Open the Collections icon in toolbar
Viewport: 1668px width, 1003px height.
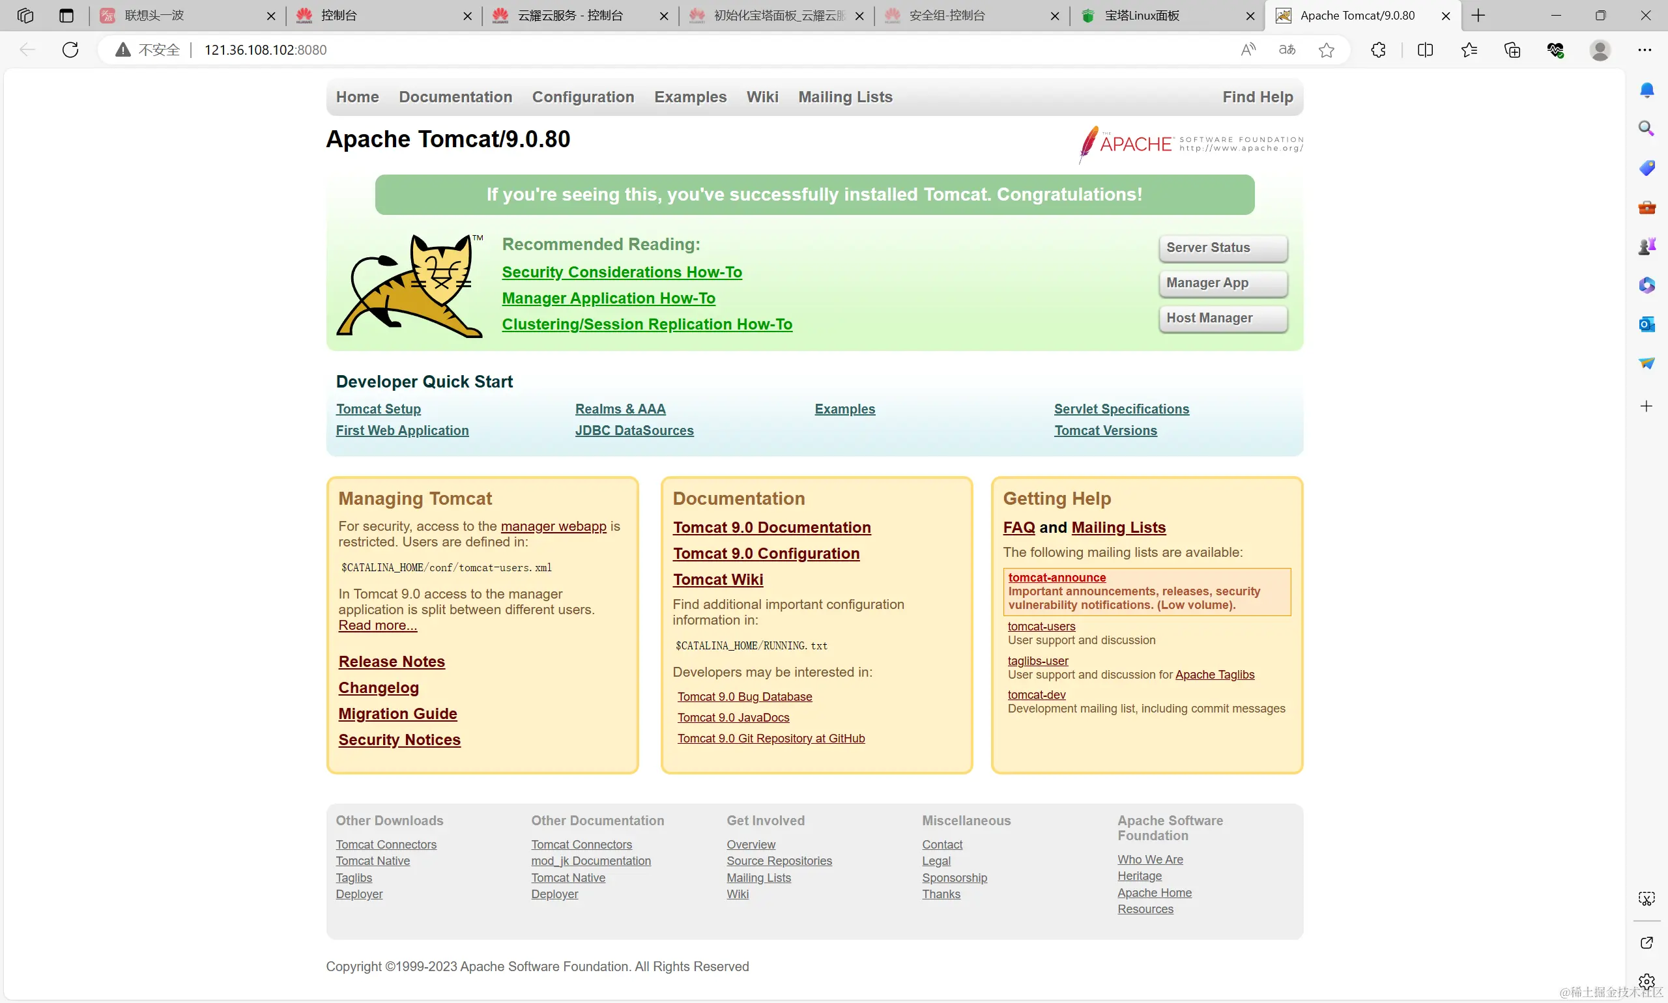pos(1512,49)
